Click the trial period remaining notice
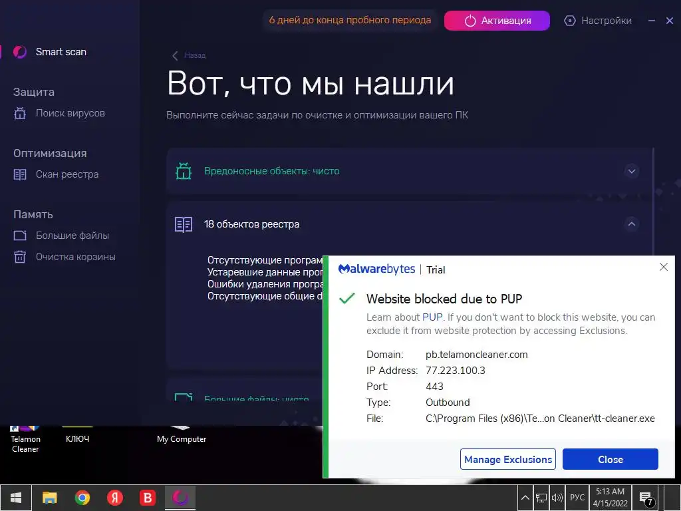 tap(350, 20)
